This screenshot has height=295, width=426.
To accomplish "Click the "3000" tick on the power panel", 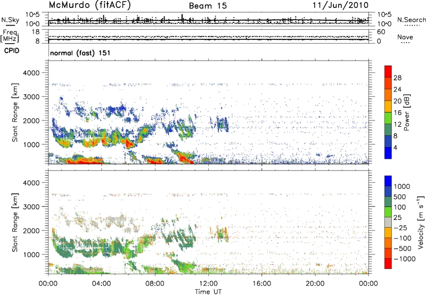I will coord(31,97).
